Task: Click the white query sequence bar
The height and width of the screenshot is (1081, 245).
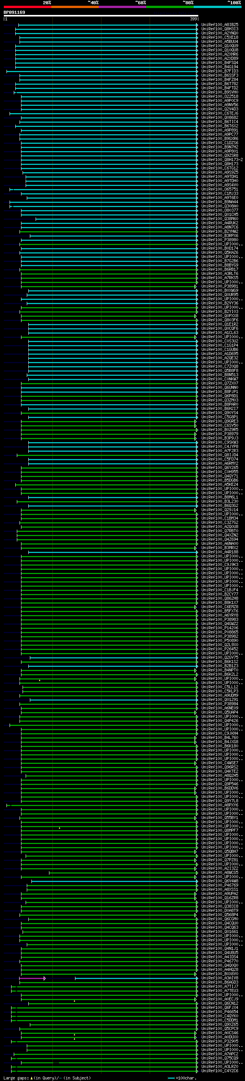Action: click(x=101, y=16)
